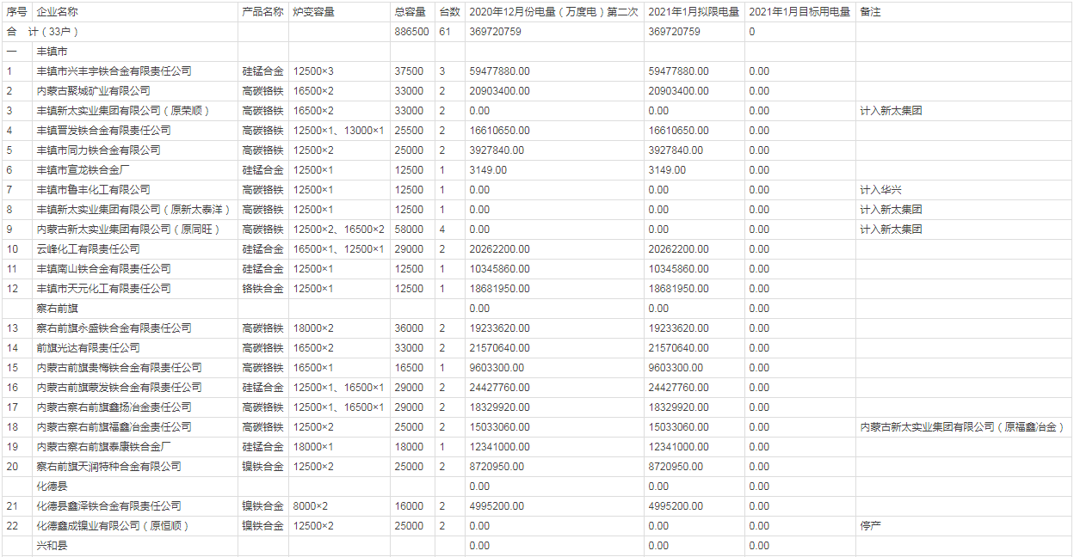The width and height of the screenshot is (1074, 557).
Task: Click the 备注 column header
Action: click(x=870, y=12)
